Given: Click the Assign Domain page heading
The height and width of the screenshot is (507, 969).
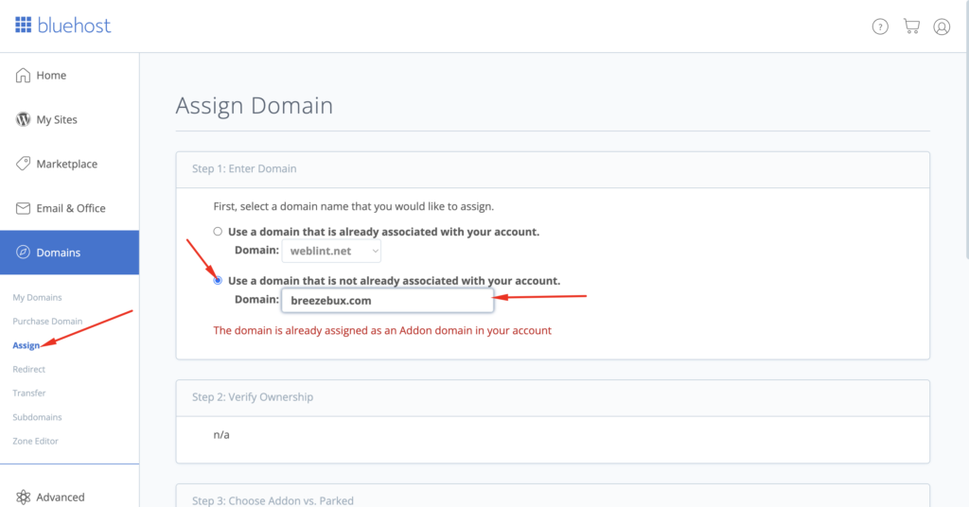Looking at the screenshot, I should (254, 106).
